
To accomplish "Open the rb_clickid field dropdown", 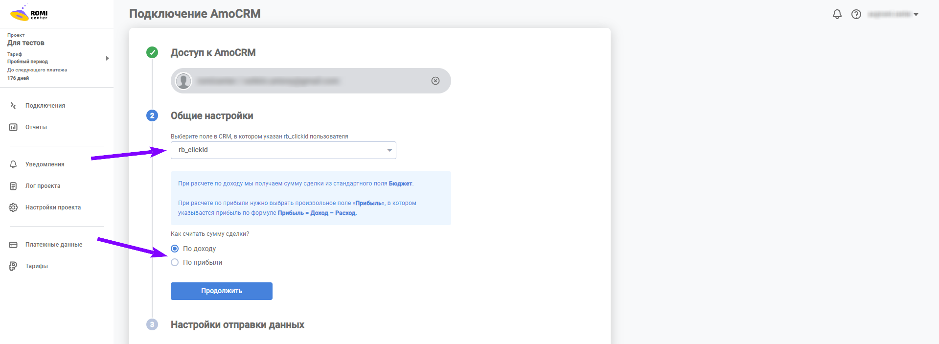I will [283, 150].
